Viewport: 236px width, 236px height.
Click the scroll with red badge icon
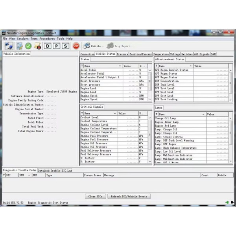38,46
